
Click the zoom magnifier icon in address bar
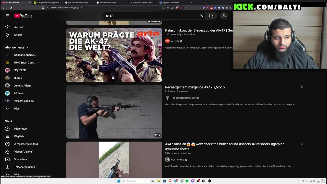[x=168, y=8]
